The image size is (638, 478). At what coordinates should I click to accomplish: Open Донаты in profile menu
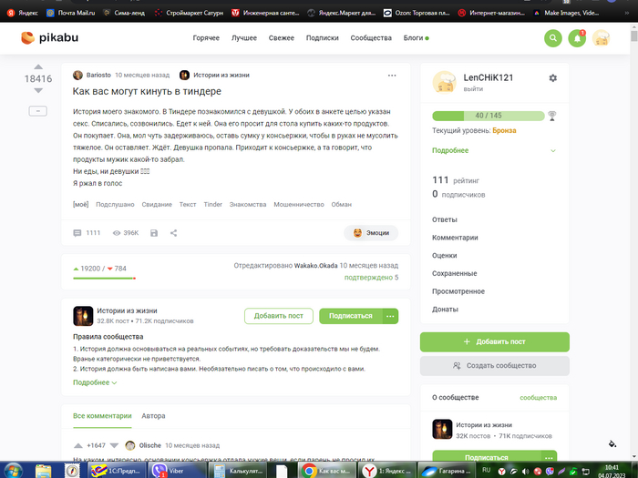click(x=445, y=309)
